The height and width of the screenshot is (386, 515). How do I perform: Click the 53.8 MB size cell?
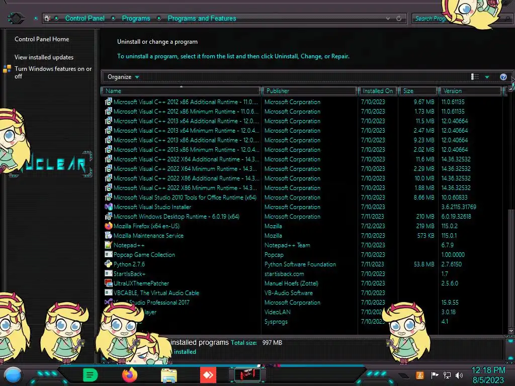pos(424,264)
